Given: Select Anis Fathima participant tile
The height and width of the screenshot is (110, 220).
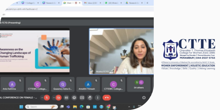Looking at the screenshot, I should (12, 84).
